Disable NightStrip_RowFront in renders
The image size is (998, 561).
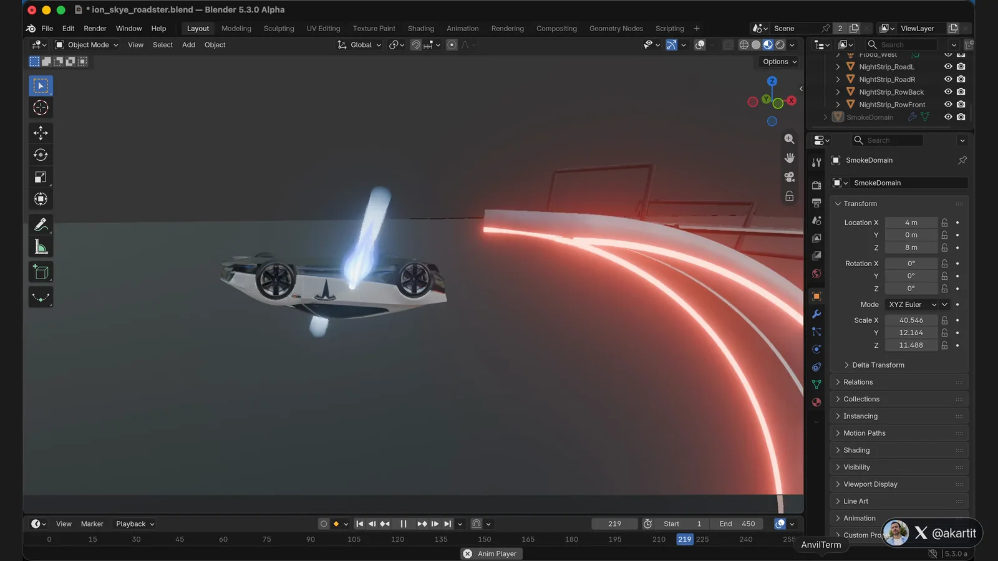click(961, 104)
